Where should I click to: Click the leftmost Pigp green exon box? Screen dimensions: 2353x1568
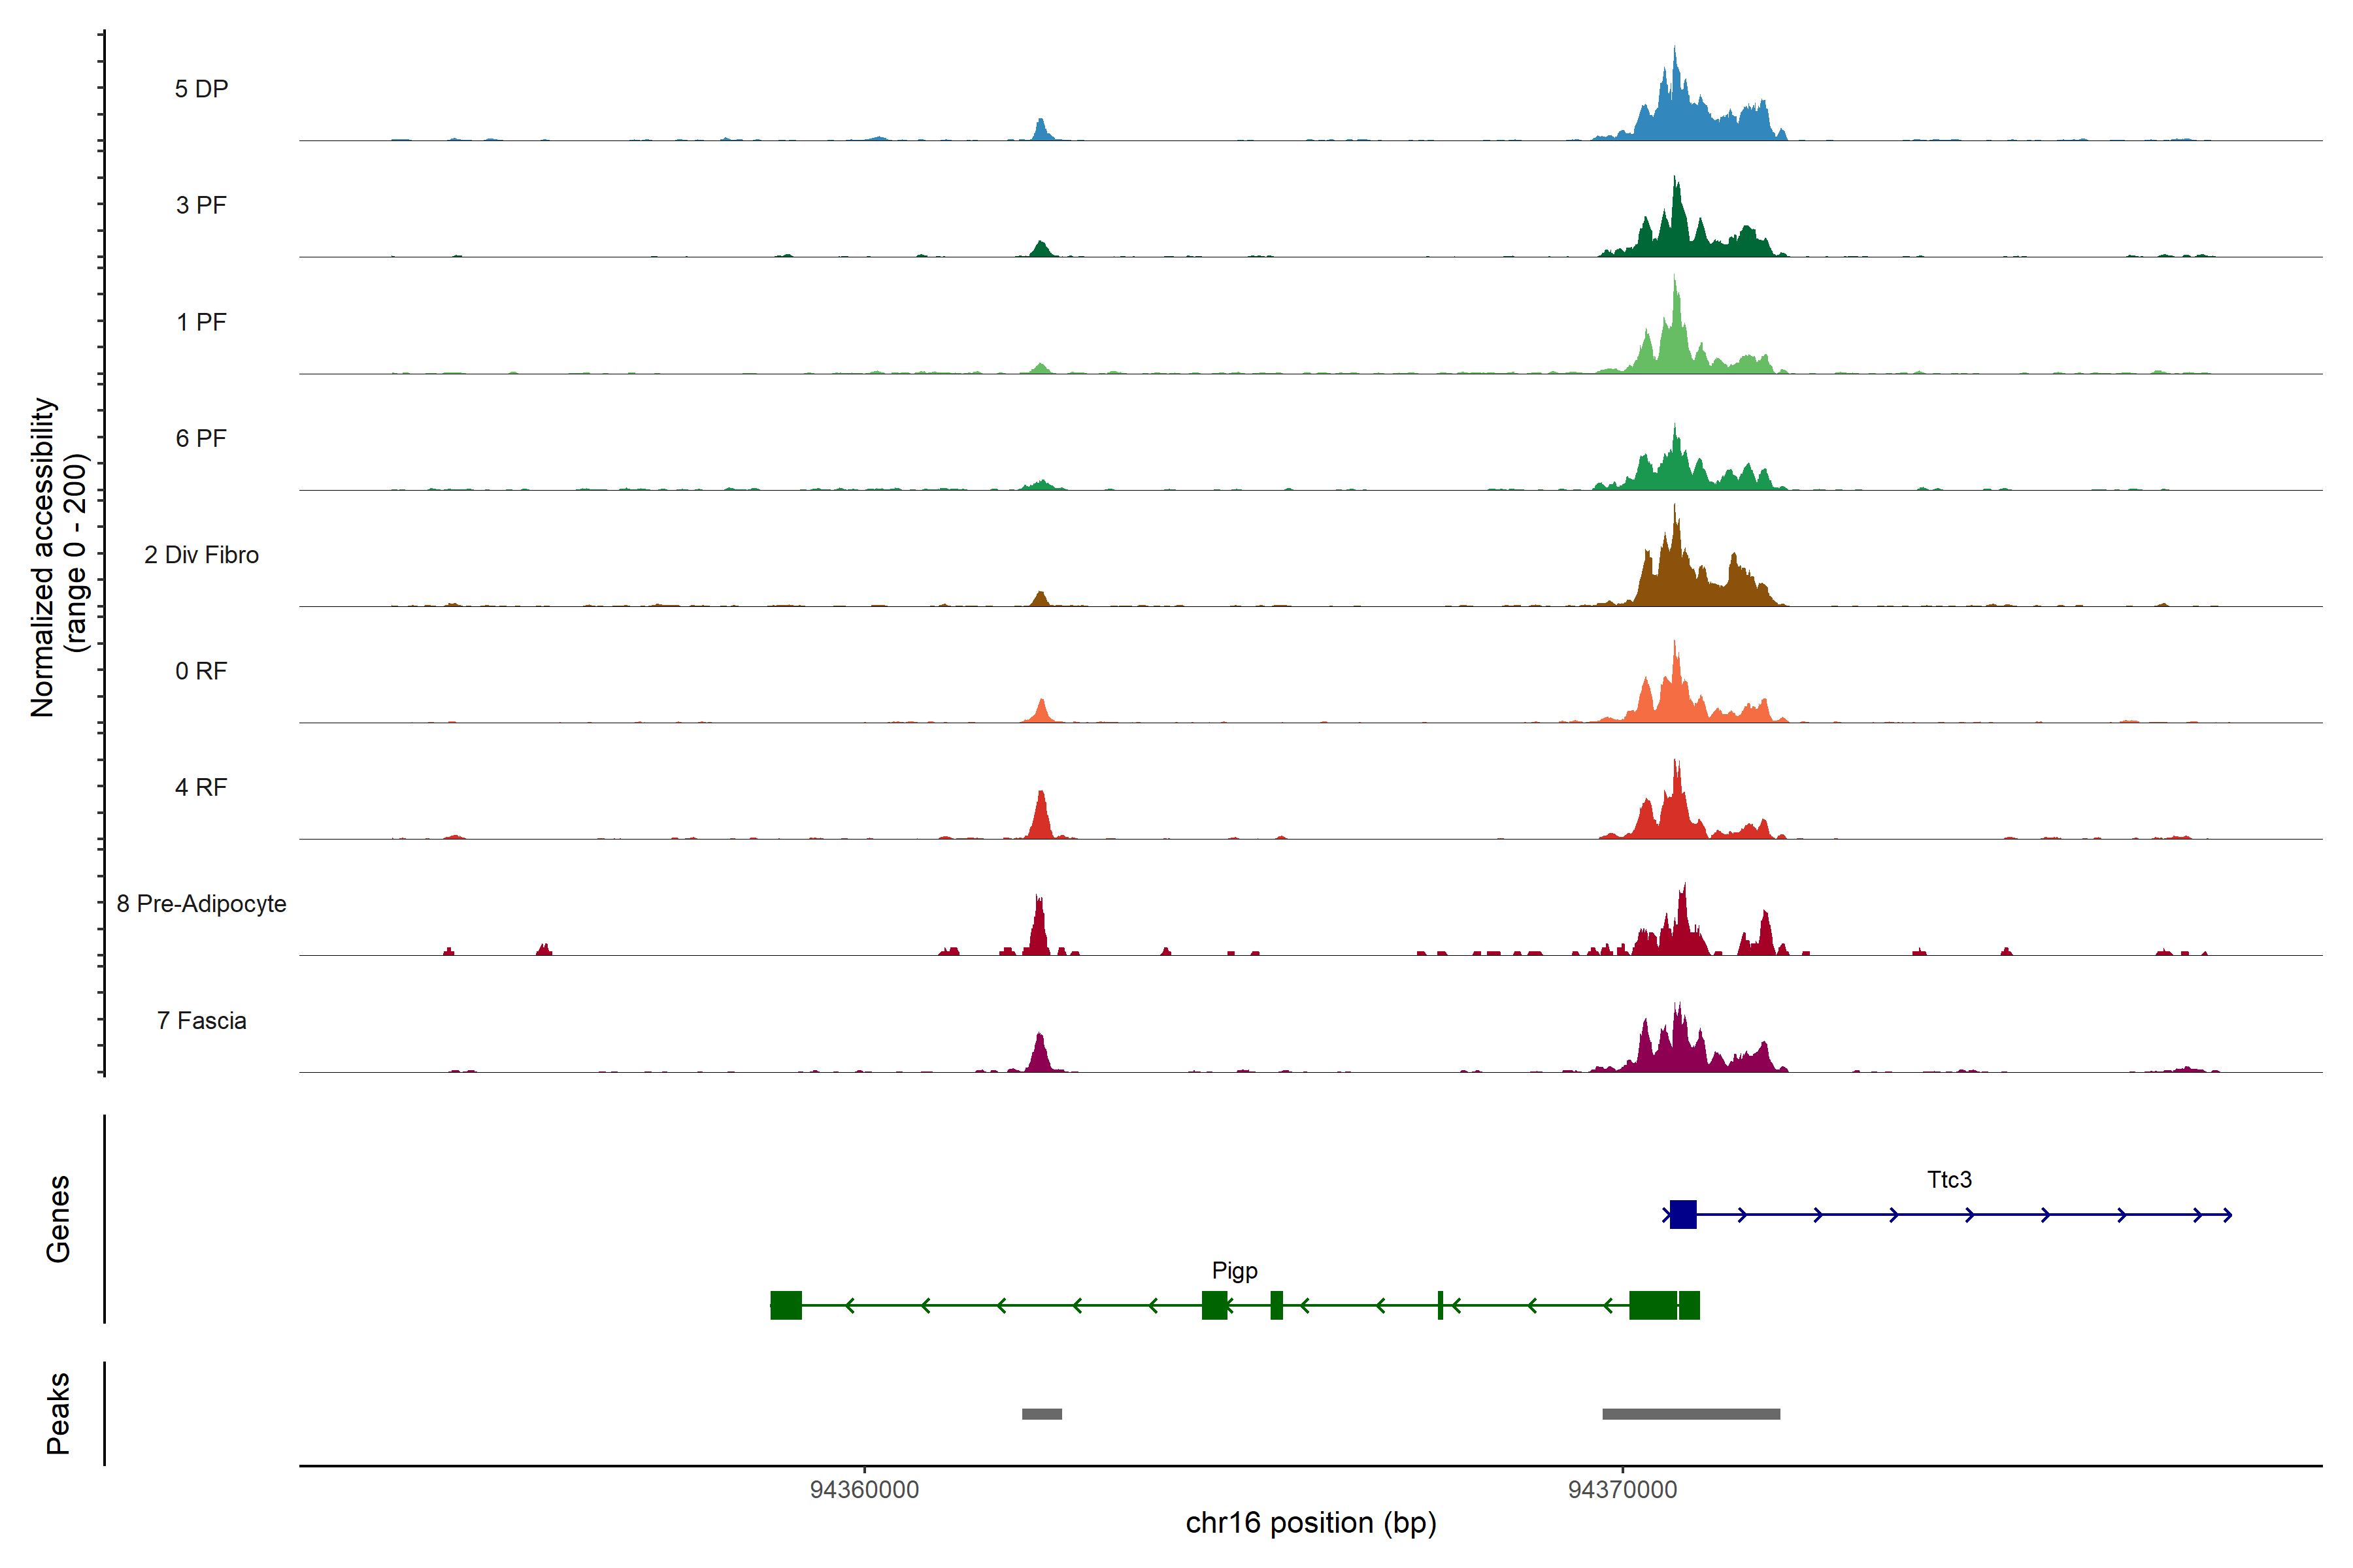point(786,1305)
